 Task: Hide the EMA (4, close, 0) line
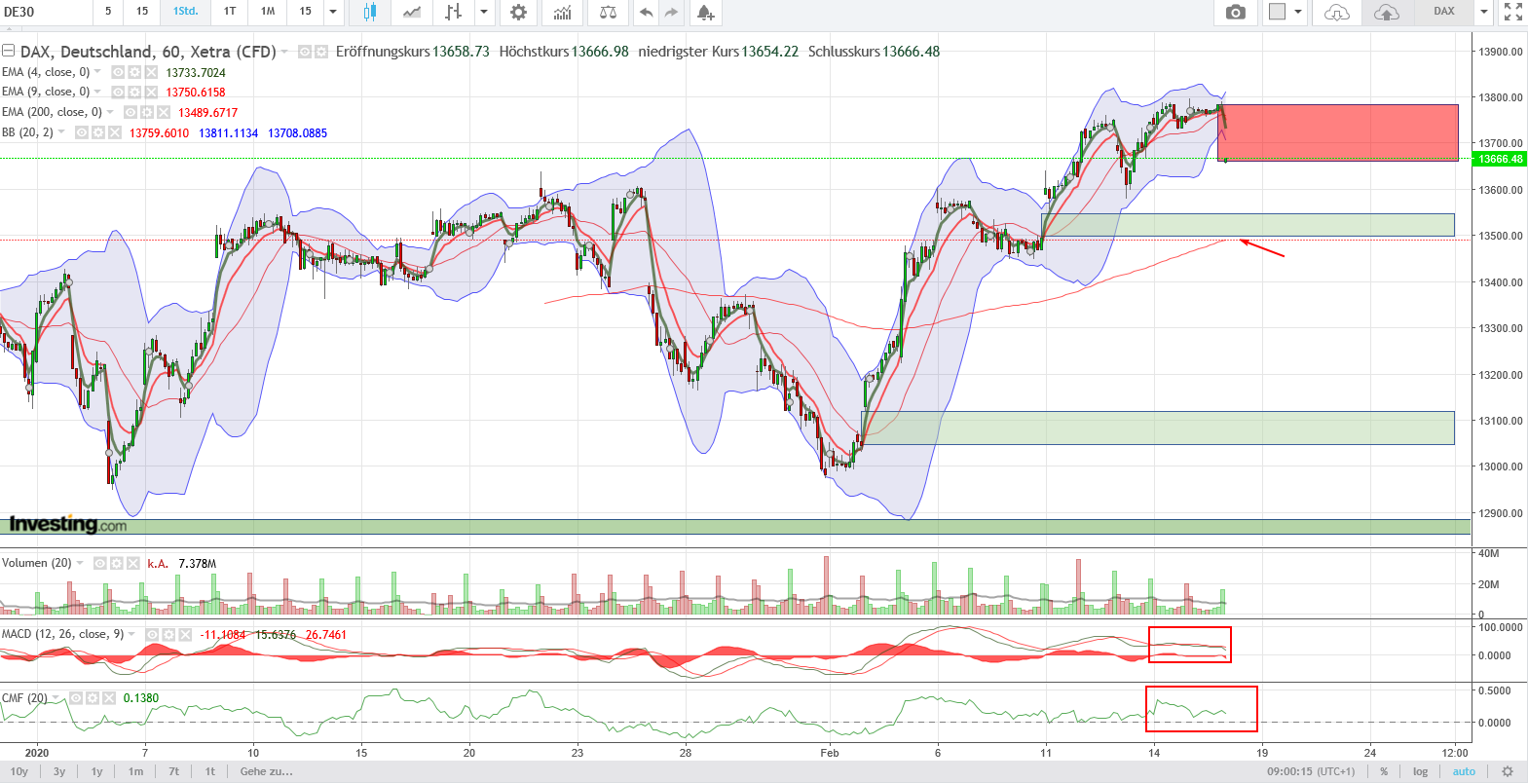[118, 72]
